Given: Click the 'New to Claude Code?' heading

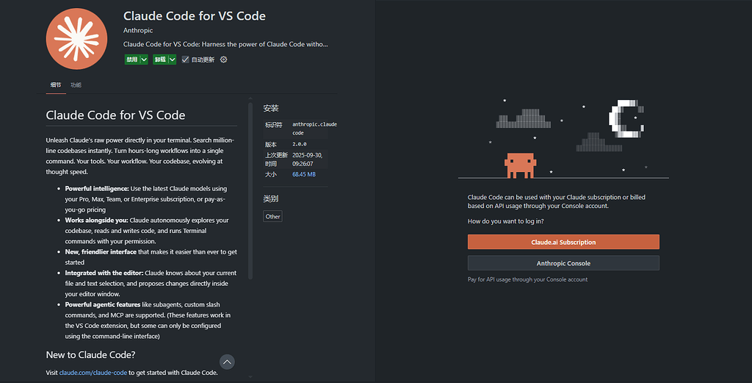Looking at the screenshot, I should click(90, 354).
